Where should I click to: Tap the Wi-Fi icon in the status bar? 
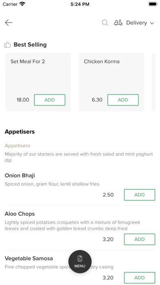(x=22, y=4)
